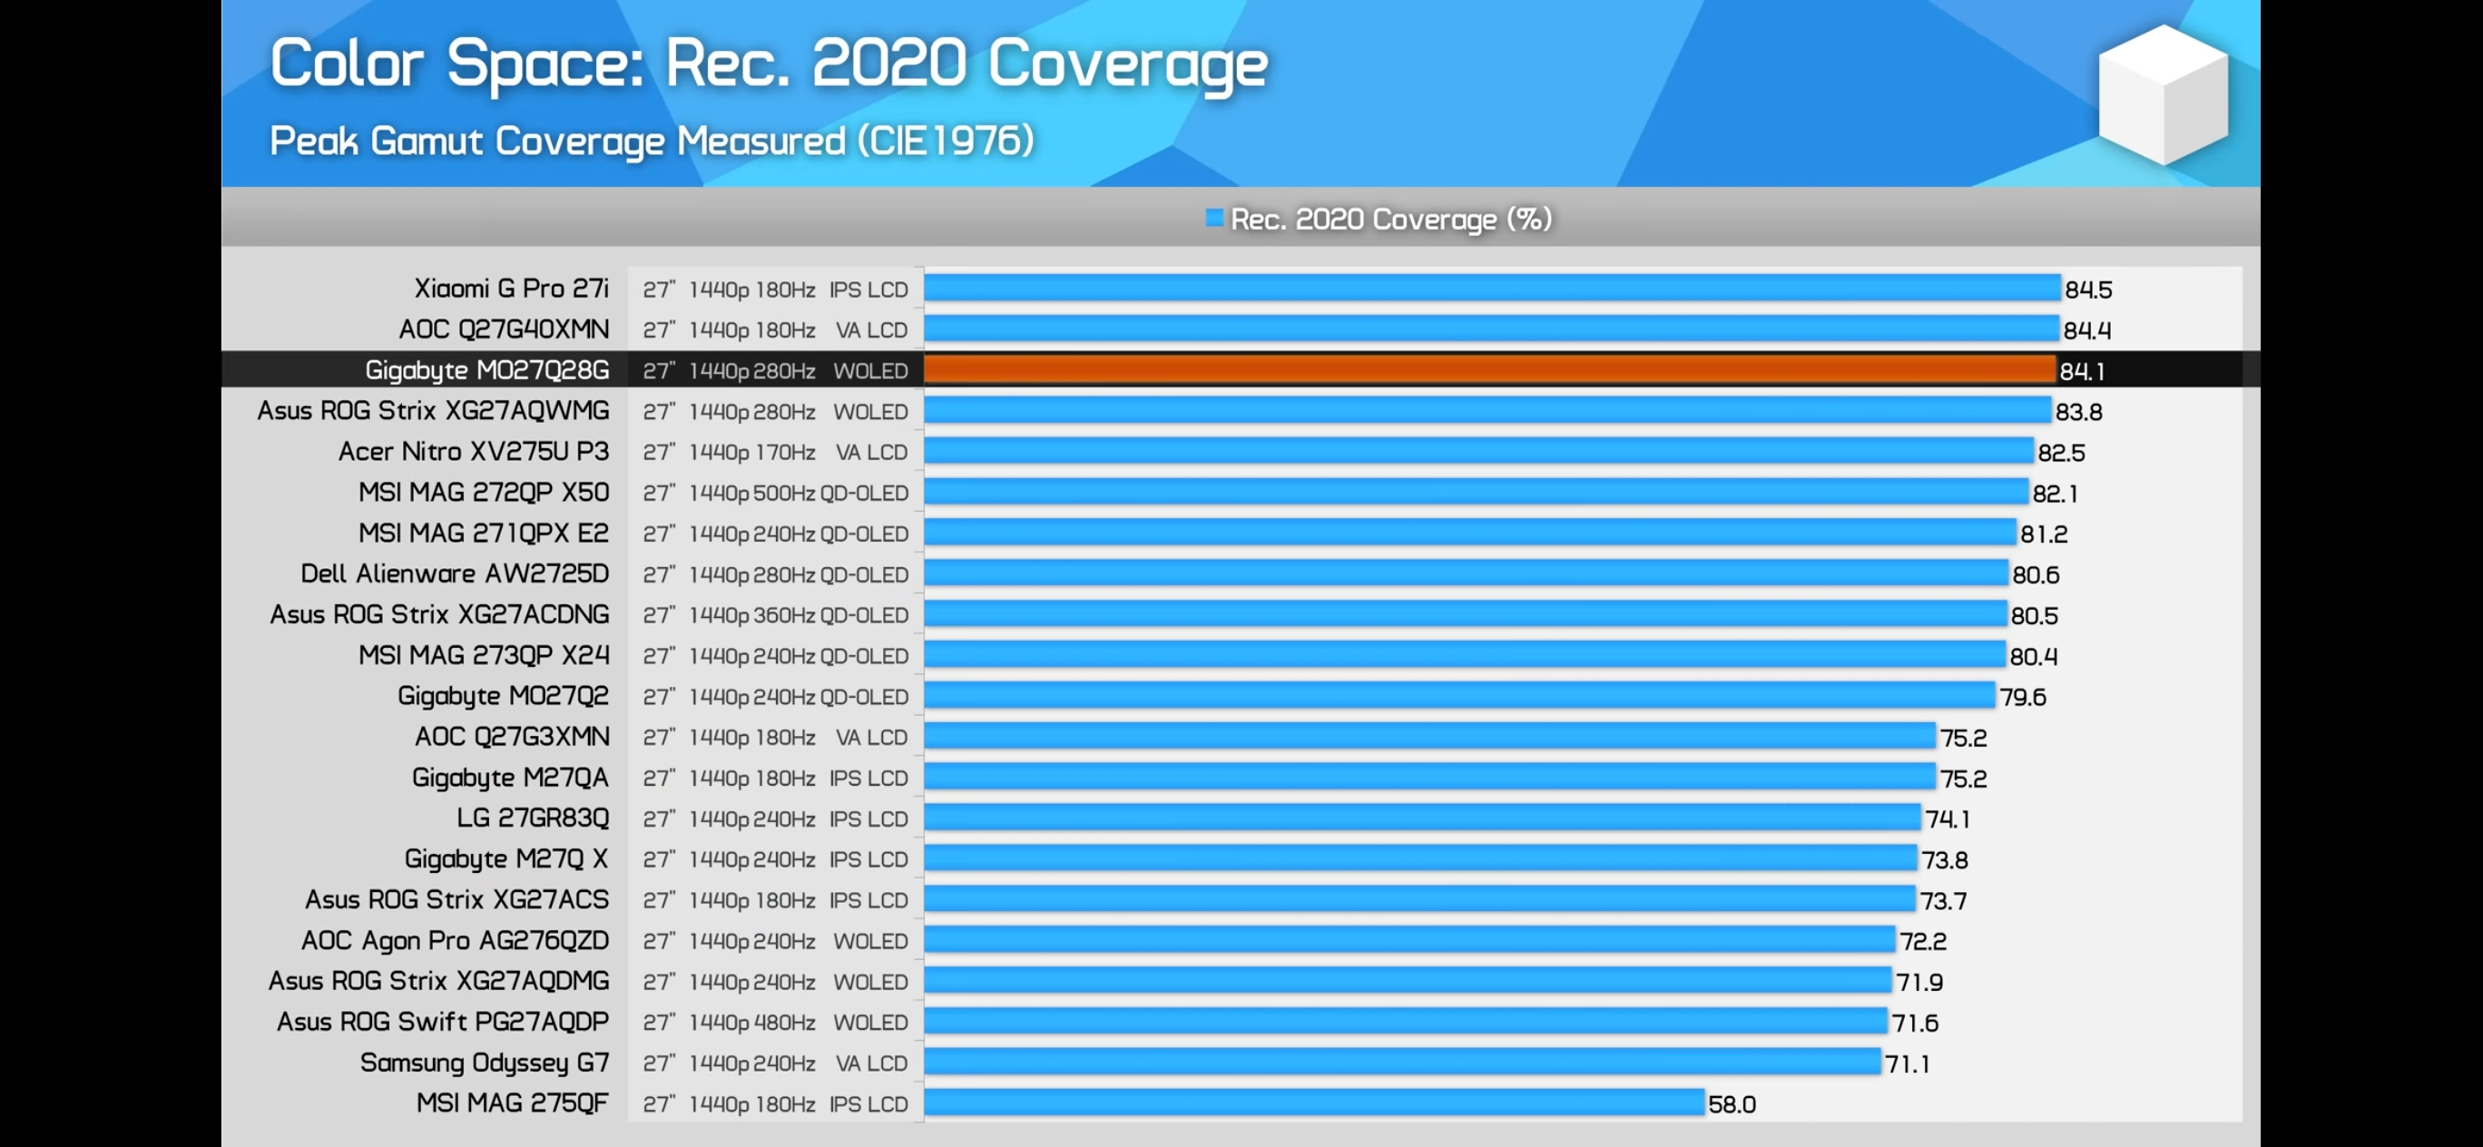
Task: Click the 'AOC Q27G3XMN' label
Action: (512, 737)
